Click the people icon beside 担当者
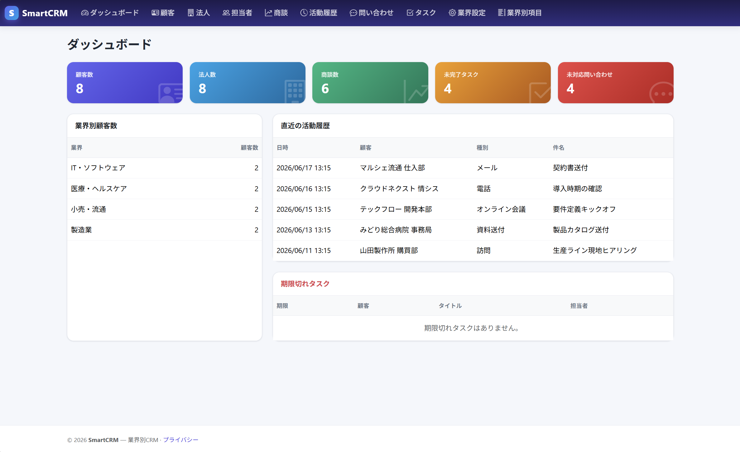The image size is (740, 452). [x=226, y=13]
